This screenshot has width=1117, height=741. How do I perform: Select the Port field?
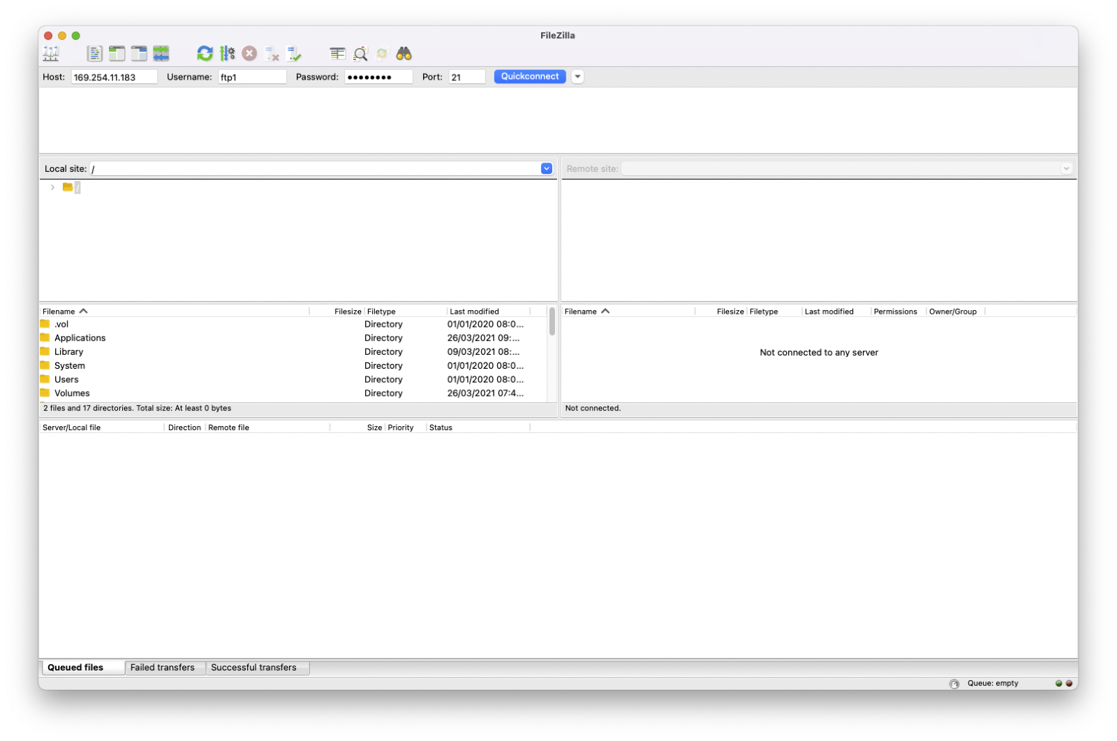(467, 77)
